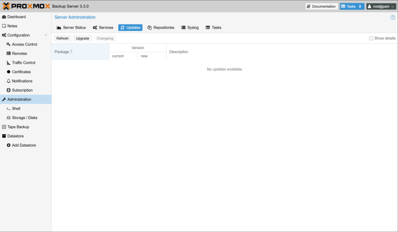Click the Access Control key icon
398x232 pixels.
pos(9,44)
